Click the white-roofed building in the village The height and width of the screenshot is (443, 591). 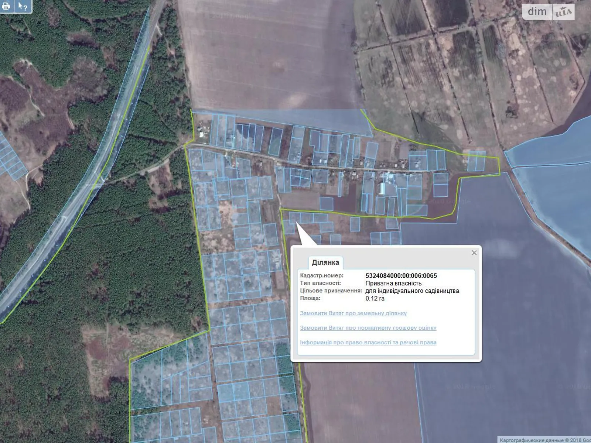click(383, 188)
